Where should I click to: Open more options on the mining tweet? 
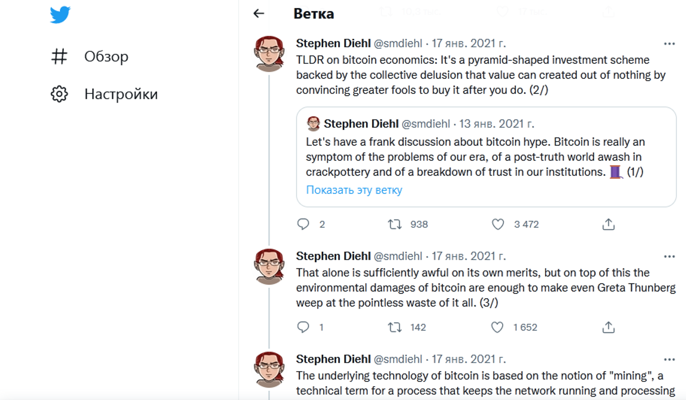pos(669,360)
